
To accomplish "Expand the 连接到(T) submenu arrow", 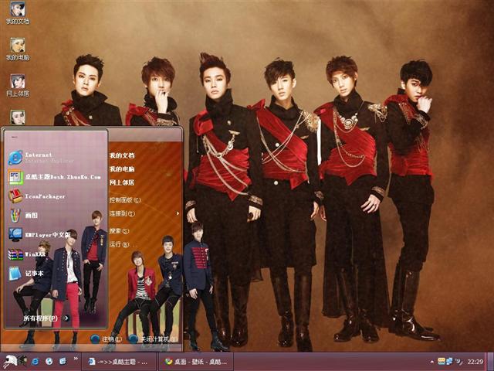I will [x=178, y=213].
